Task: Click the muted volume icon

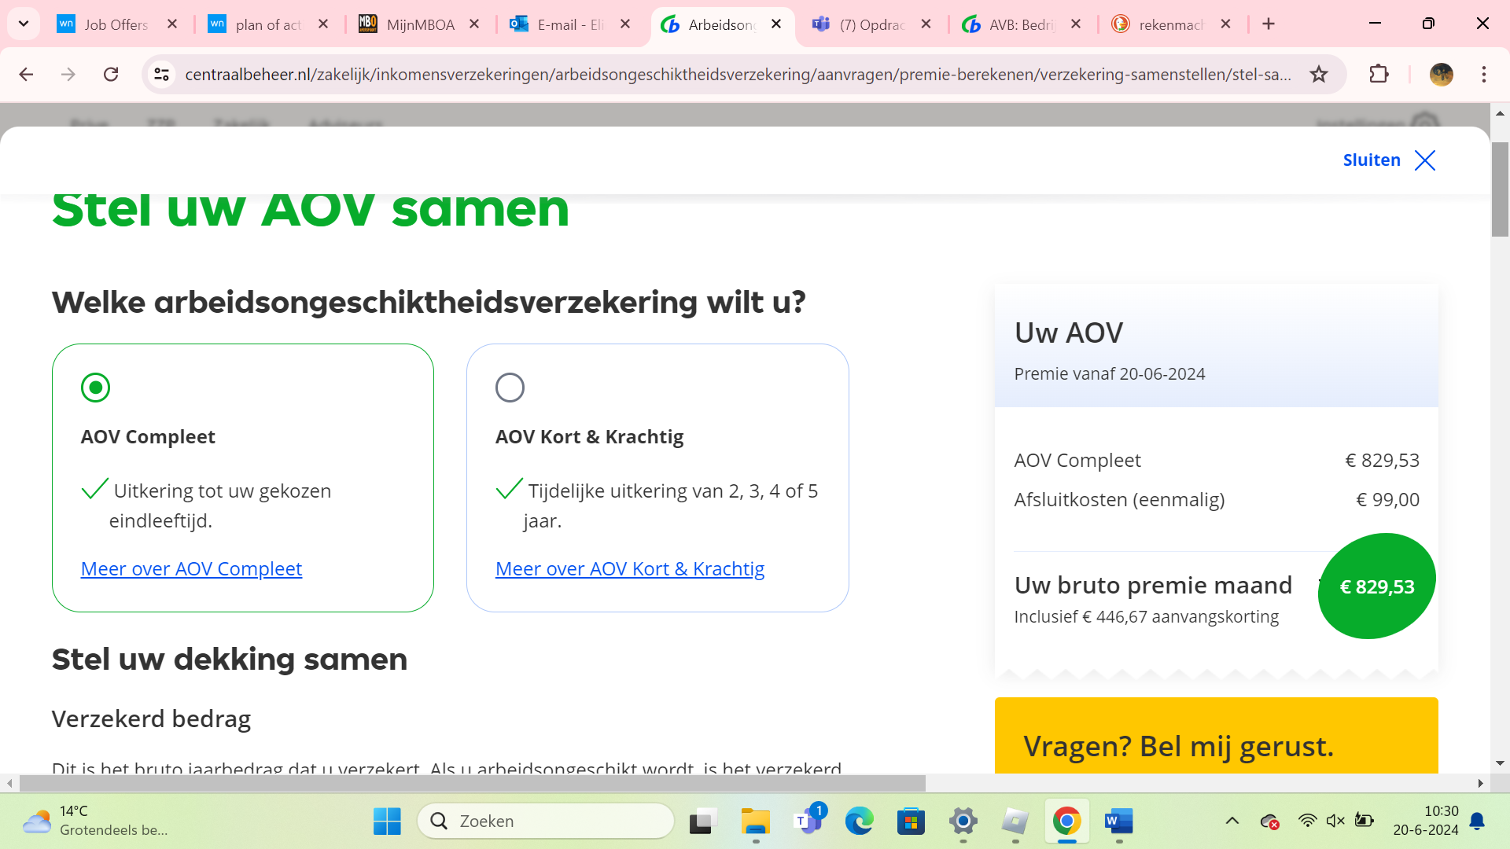Action: tap(1335, 821)
